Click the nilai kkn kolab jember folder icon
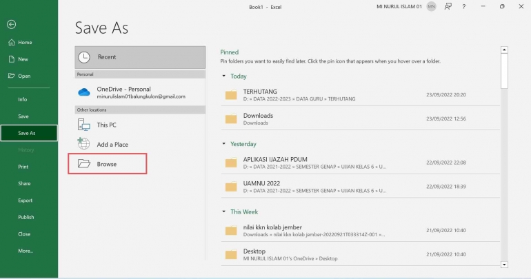 [231, 231]
